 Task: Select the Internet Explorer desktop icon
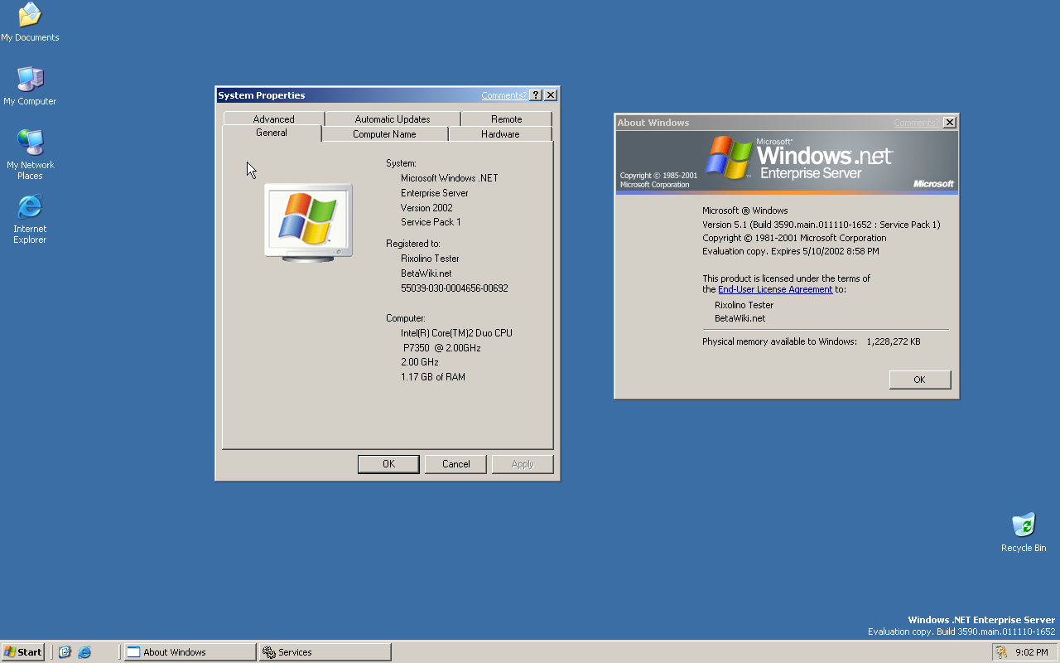point(30,219)
